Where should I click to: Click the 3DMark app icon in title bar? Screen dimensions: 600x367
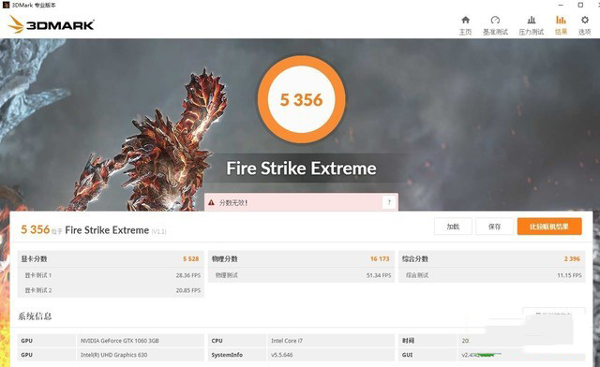(6, 5)
